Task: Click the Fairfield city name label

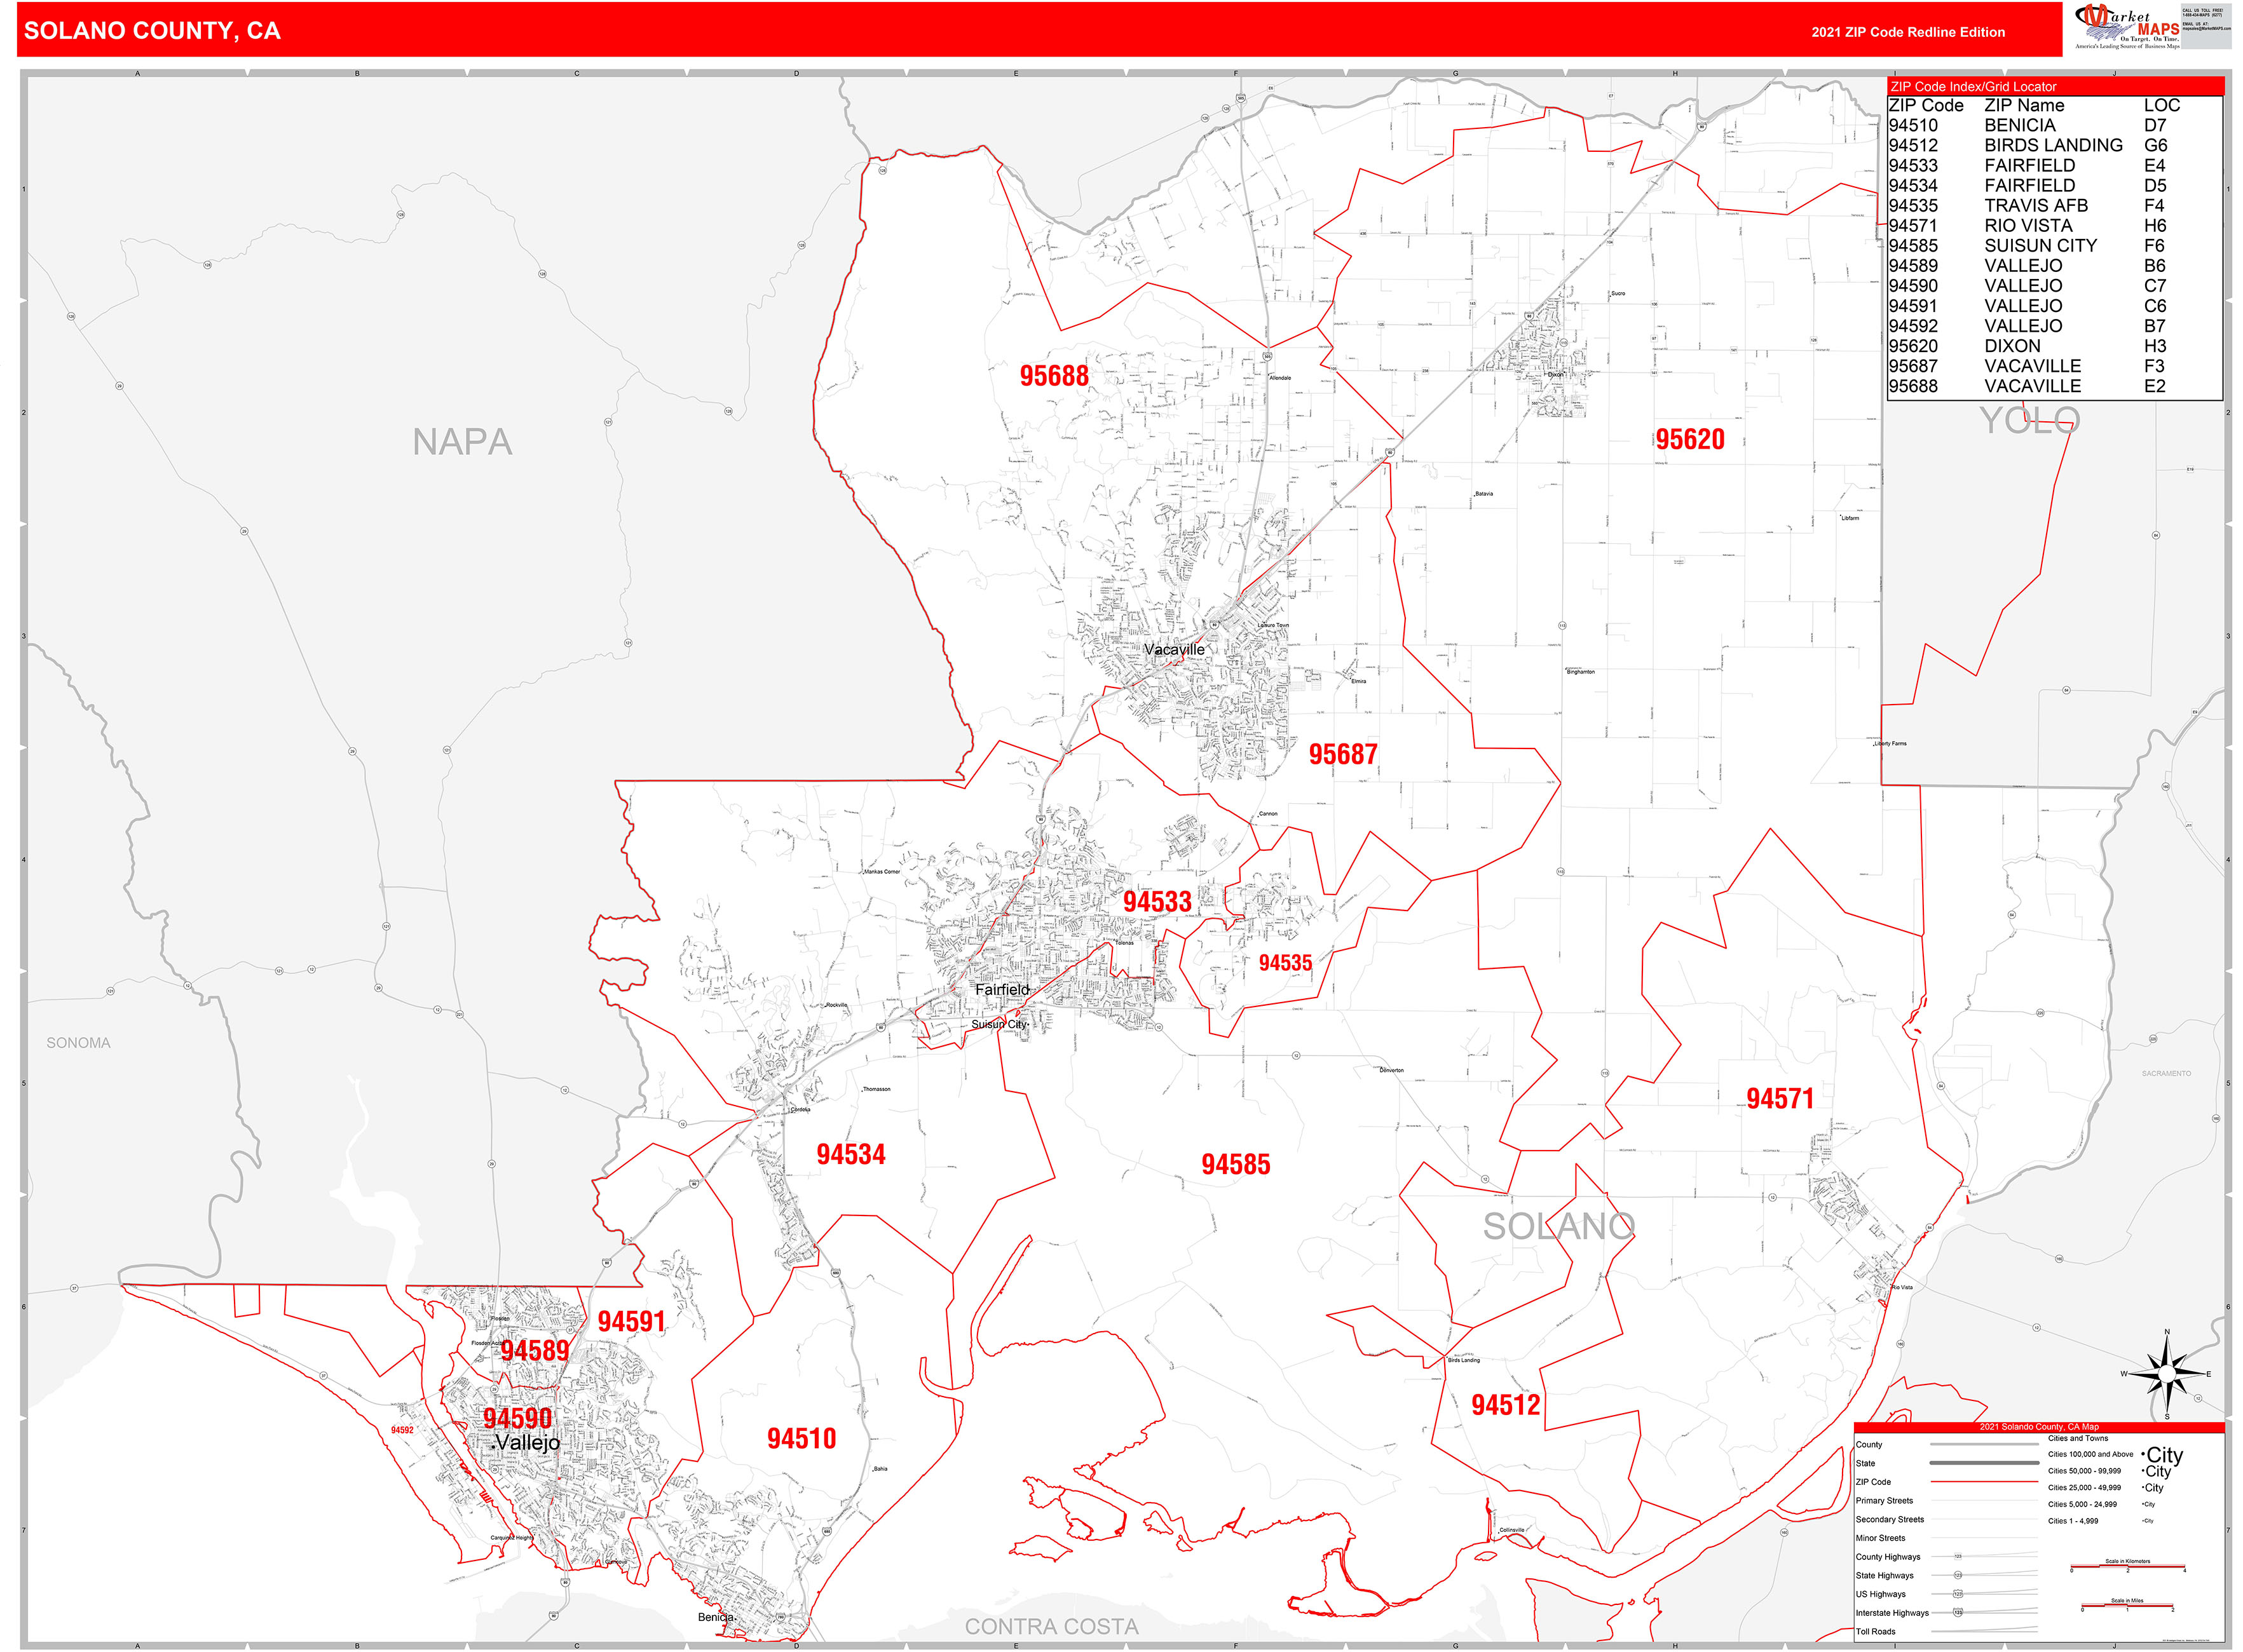Action: pos(1002,989)
